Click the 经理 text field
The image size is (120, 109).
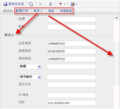tap(71, 19)
